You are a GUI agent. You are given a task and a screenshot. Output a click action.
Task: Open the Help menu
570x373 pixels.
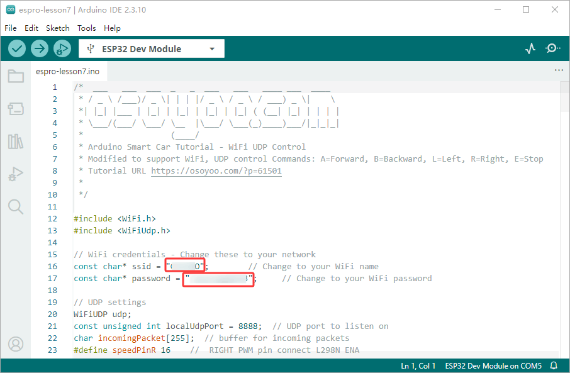112,28
